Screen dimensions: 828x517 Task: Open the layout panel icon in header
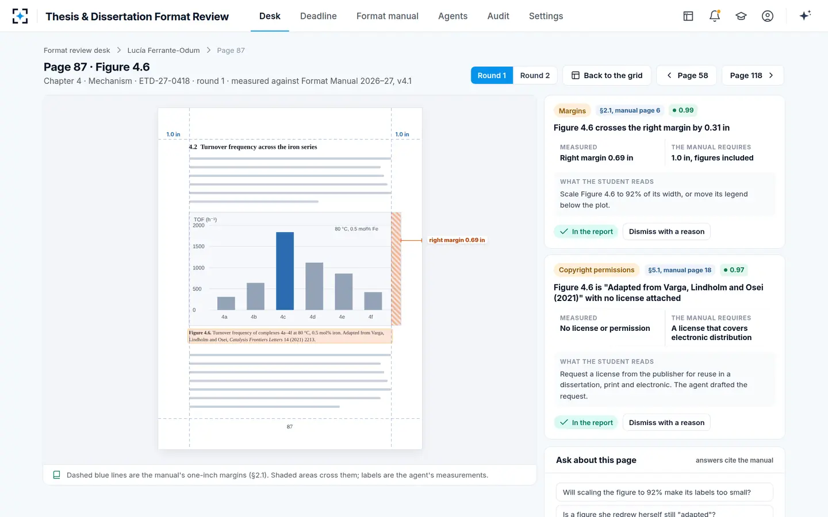pyautogui.click(x=688, y=16)
